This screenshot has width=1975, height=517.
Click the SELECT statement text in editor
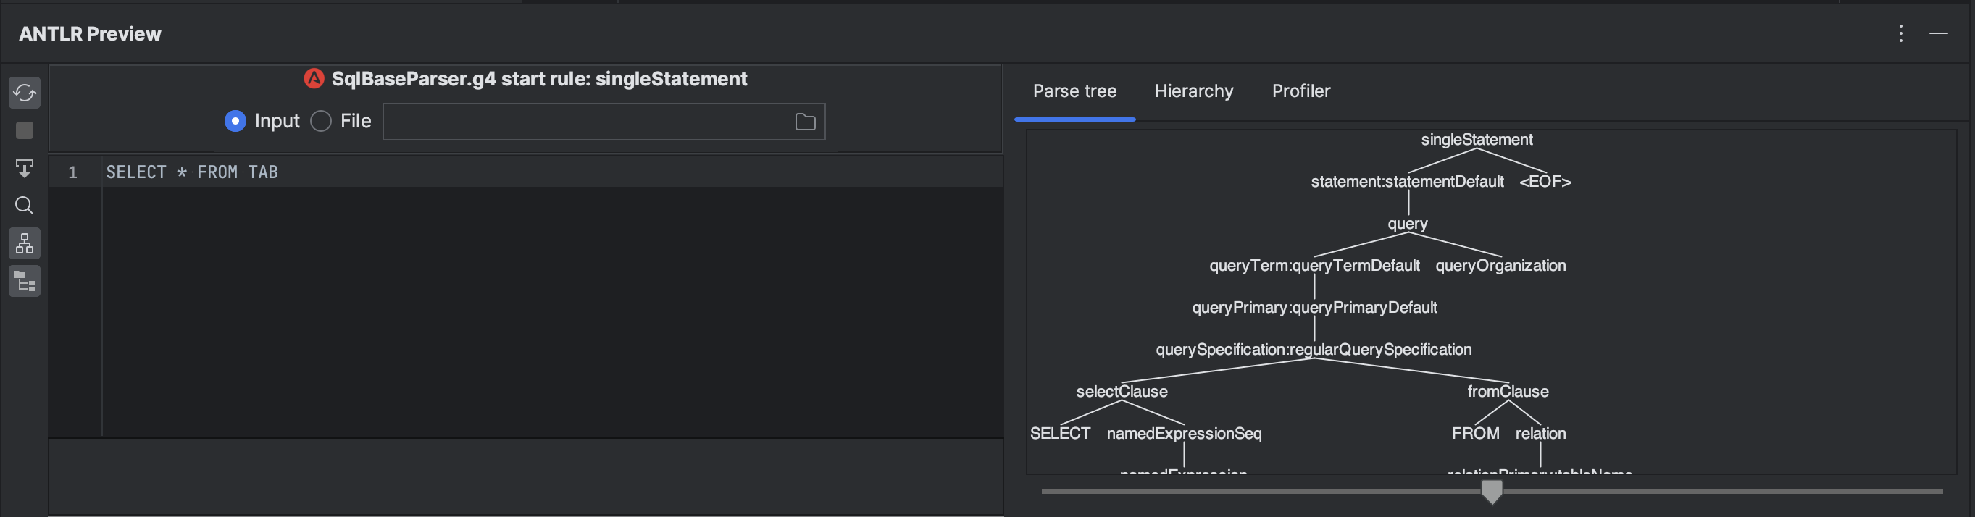click(x=192, y=172)
